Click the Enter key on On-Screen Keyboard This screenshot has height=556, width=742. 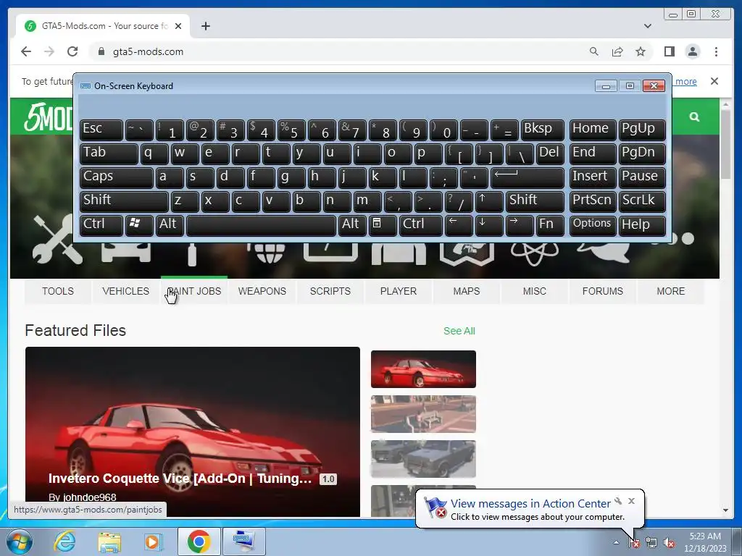(x=528, y=177)
